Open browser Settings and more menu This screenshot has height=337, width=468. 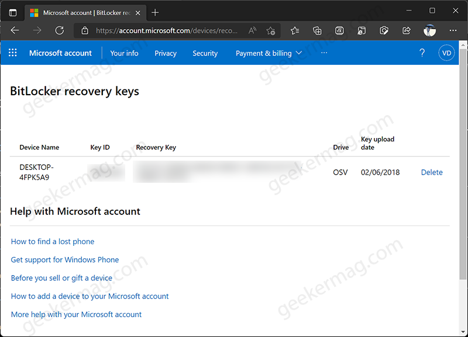pos(453,30)
